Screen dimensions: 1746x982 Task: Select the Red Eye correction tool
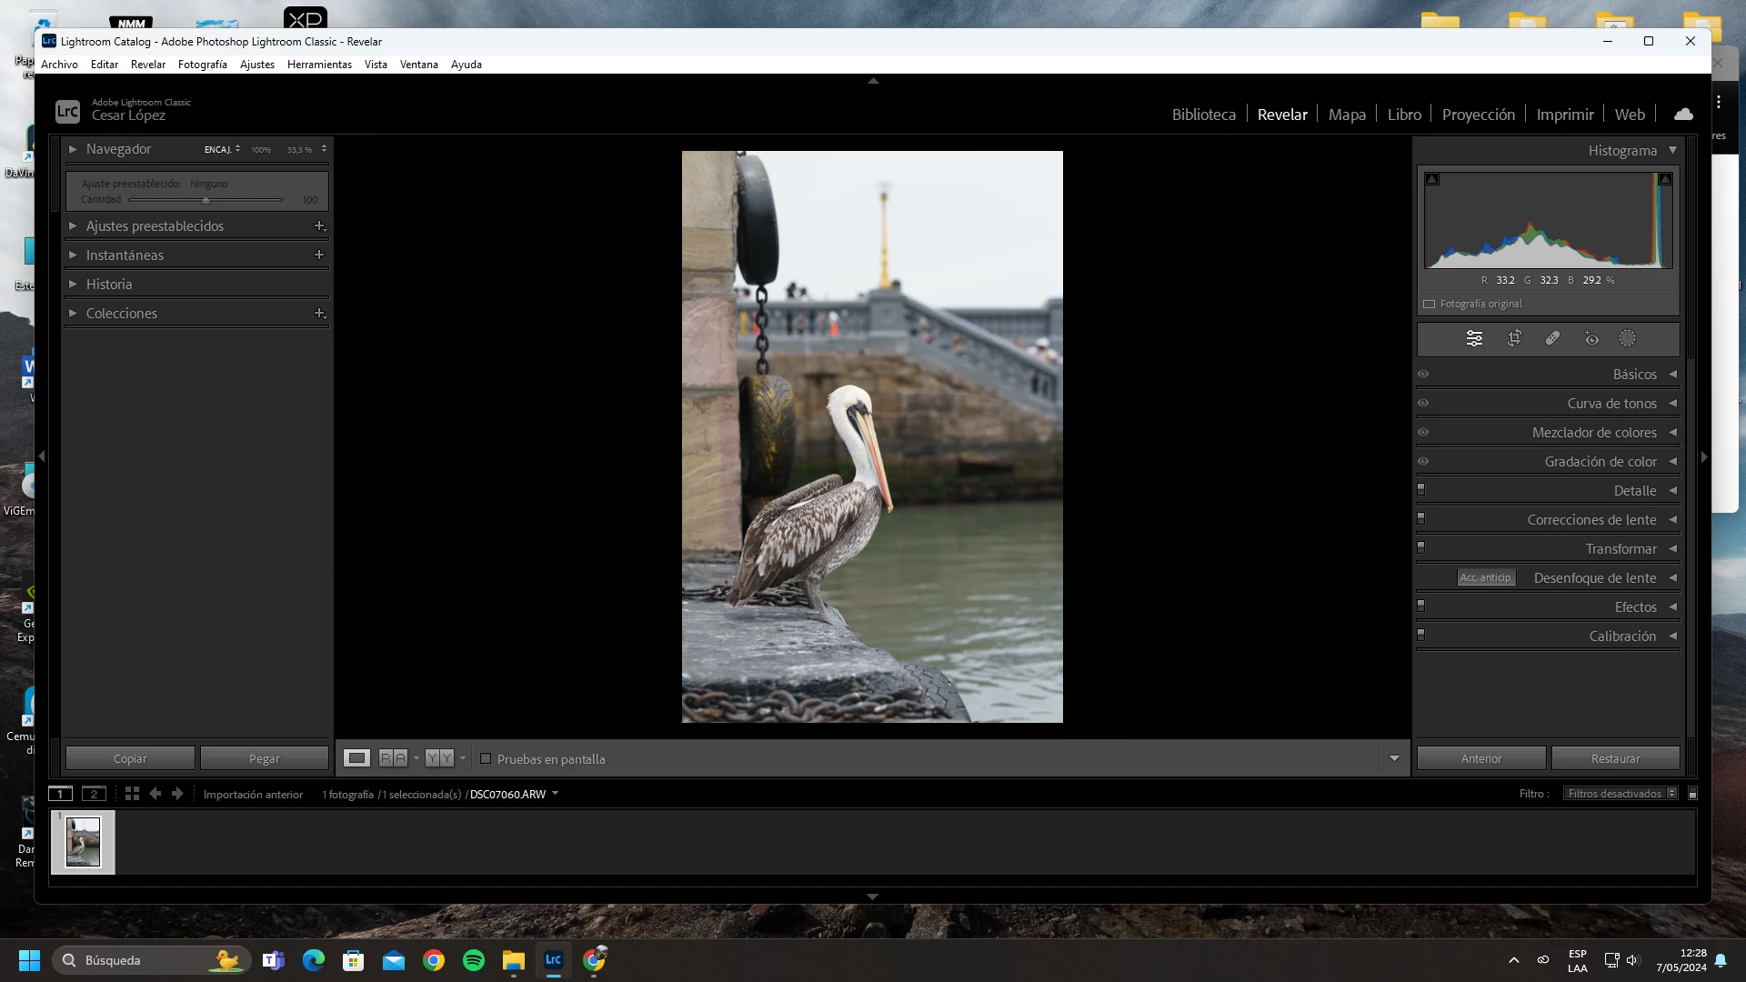[1590, 338]
